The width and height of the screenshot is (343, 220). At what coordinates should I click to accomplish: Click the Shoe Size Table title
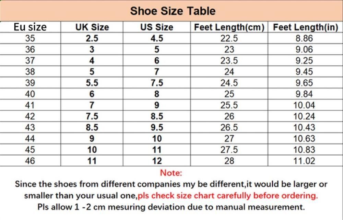[173, 11]
